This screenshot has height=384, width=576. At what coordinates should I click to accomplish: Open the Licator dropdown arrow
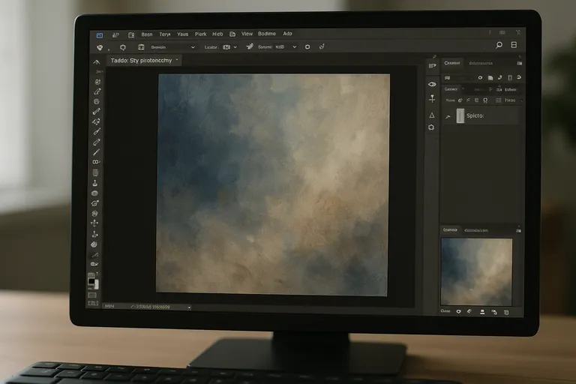pyautogui.click(x=235, y=46)
